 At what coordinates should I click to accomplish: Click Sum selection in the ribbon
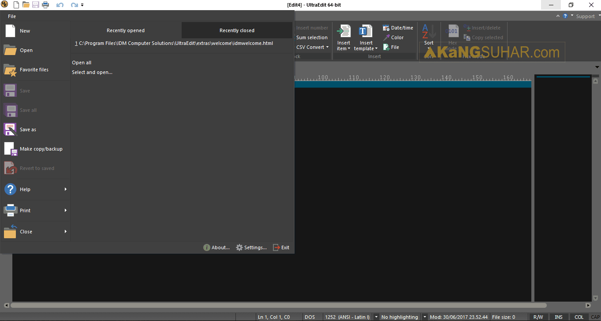[312, 37]
